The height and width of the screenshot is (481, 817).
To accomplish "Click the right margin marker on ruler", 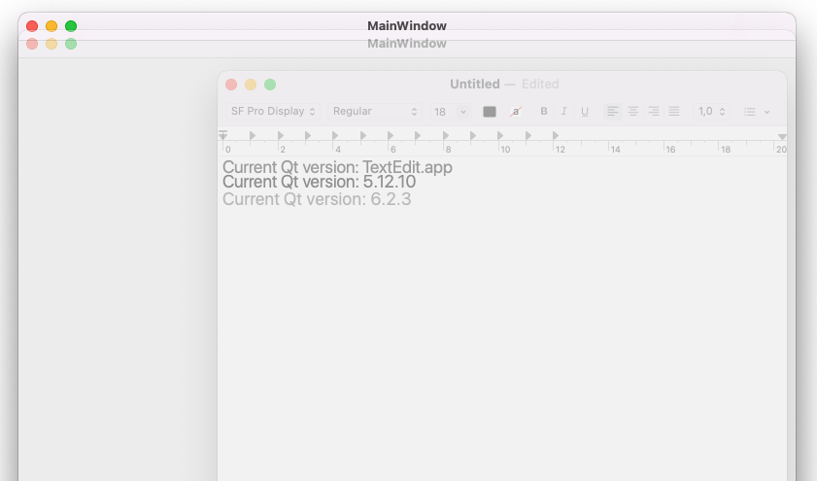I will [x=782, y=137].
